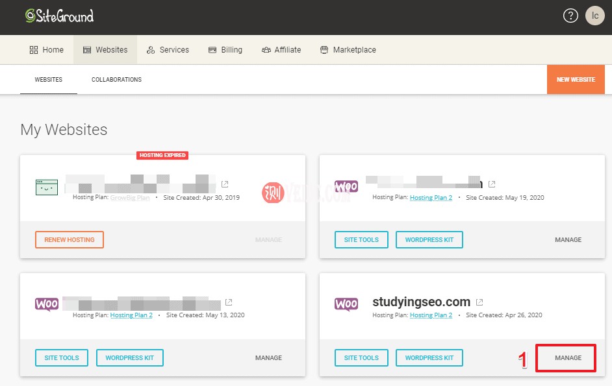Click the expired site's green browser icon

point(47,187)
